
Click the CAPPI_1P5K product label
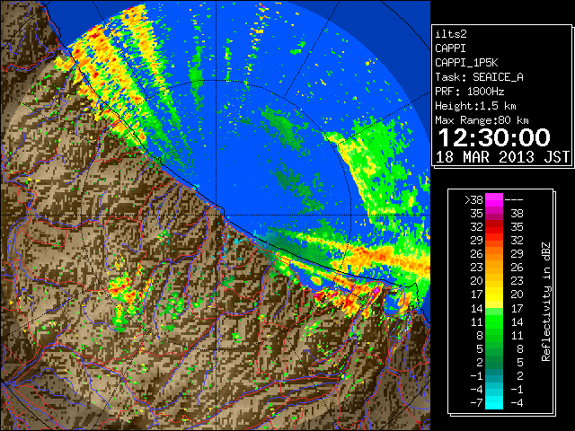466,63
